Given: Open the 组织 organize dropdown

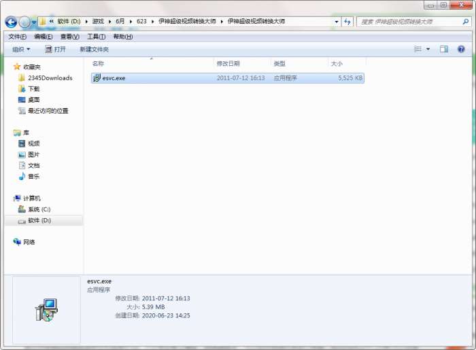Looking at the screenshot, I should [21, 49].
